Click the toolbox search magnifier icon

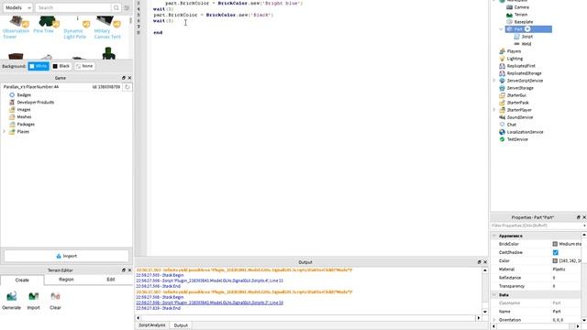click(x=116, y=7)
